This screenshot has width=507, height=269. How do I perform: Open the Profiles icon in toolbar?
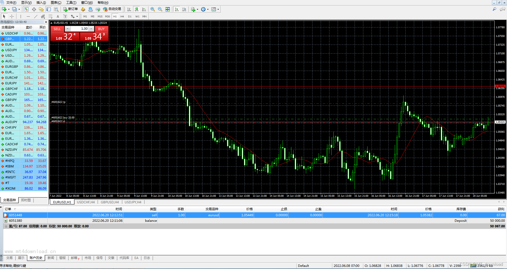(14, 9)
